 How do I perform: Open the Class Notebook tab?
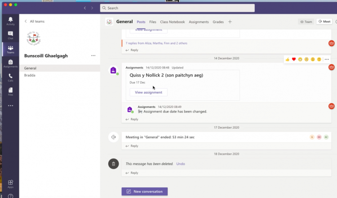coord(173,22)
